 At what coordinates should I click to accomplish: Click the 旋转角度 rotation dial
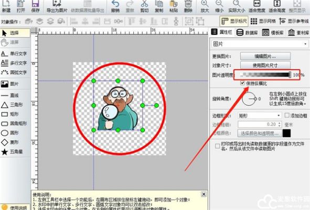[249, 99]
